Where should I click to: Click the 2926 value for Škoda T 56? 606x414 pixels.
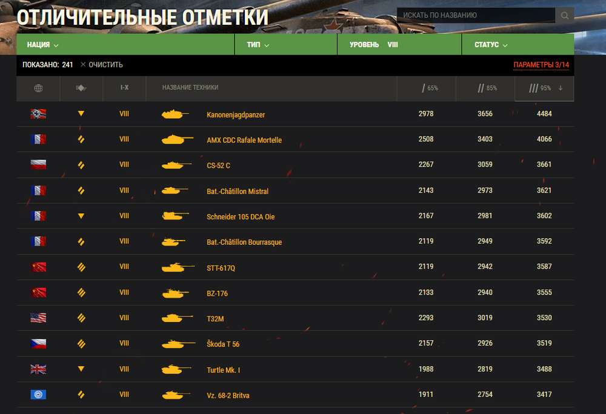[x=485, y=343]
